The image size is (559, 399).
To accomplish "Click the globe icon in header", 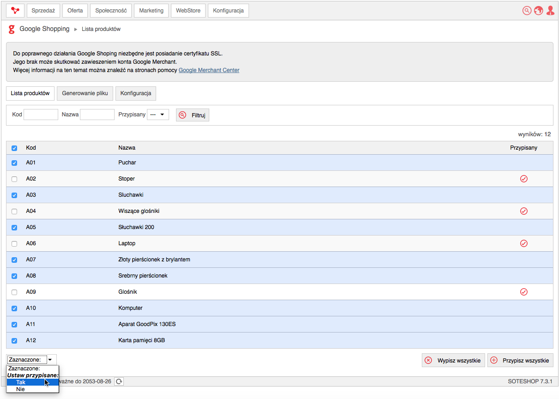I will pos(538,11).
